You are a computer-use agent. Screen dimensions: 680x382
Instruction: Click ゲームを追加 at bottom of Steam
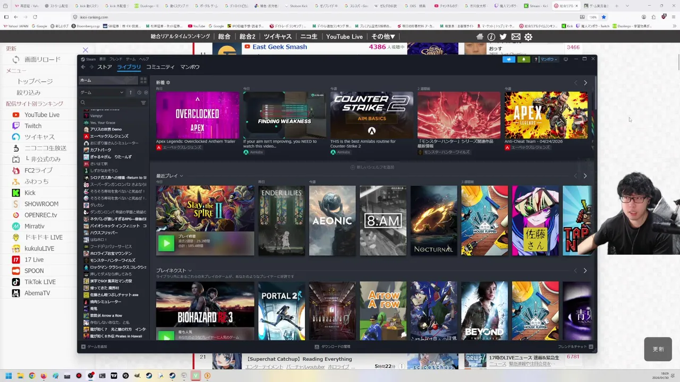94,346
